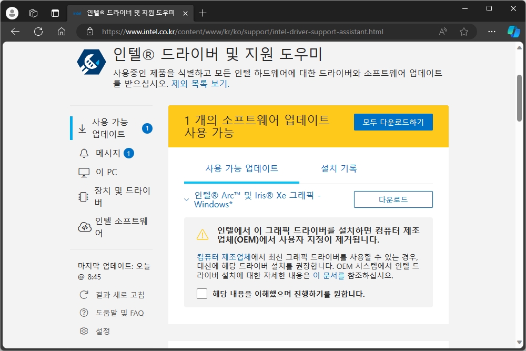The width and height of the screenshot is (526, 351).
Task: Click 결과 새로 고침 to rescan
Action: pyautogui.click(x=120, y=295)
